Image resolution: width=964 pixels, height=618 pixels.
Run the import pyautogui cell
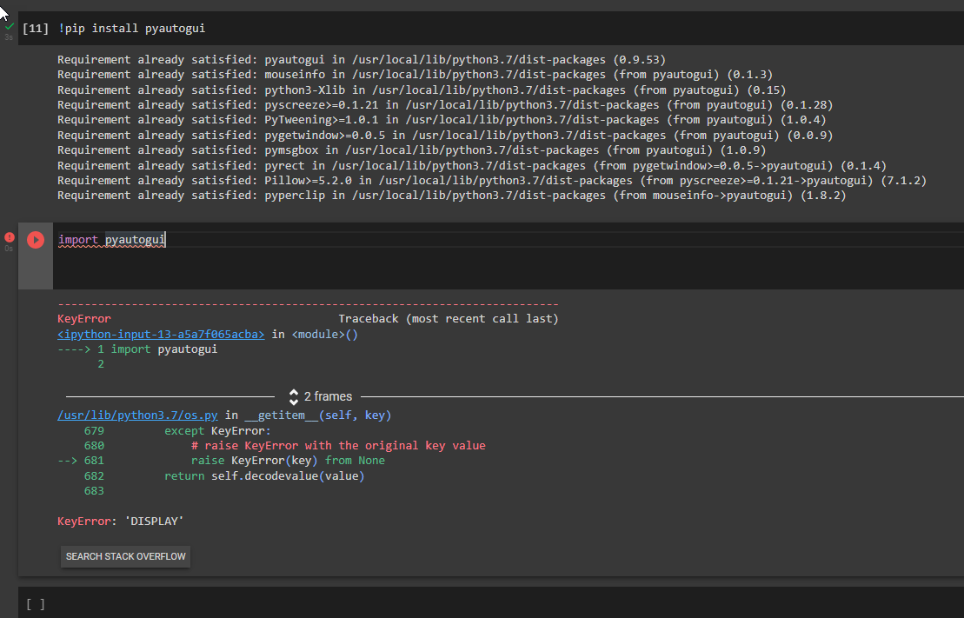[36, 240]
